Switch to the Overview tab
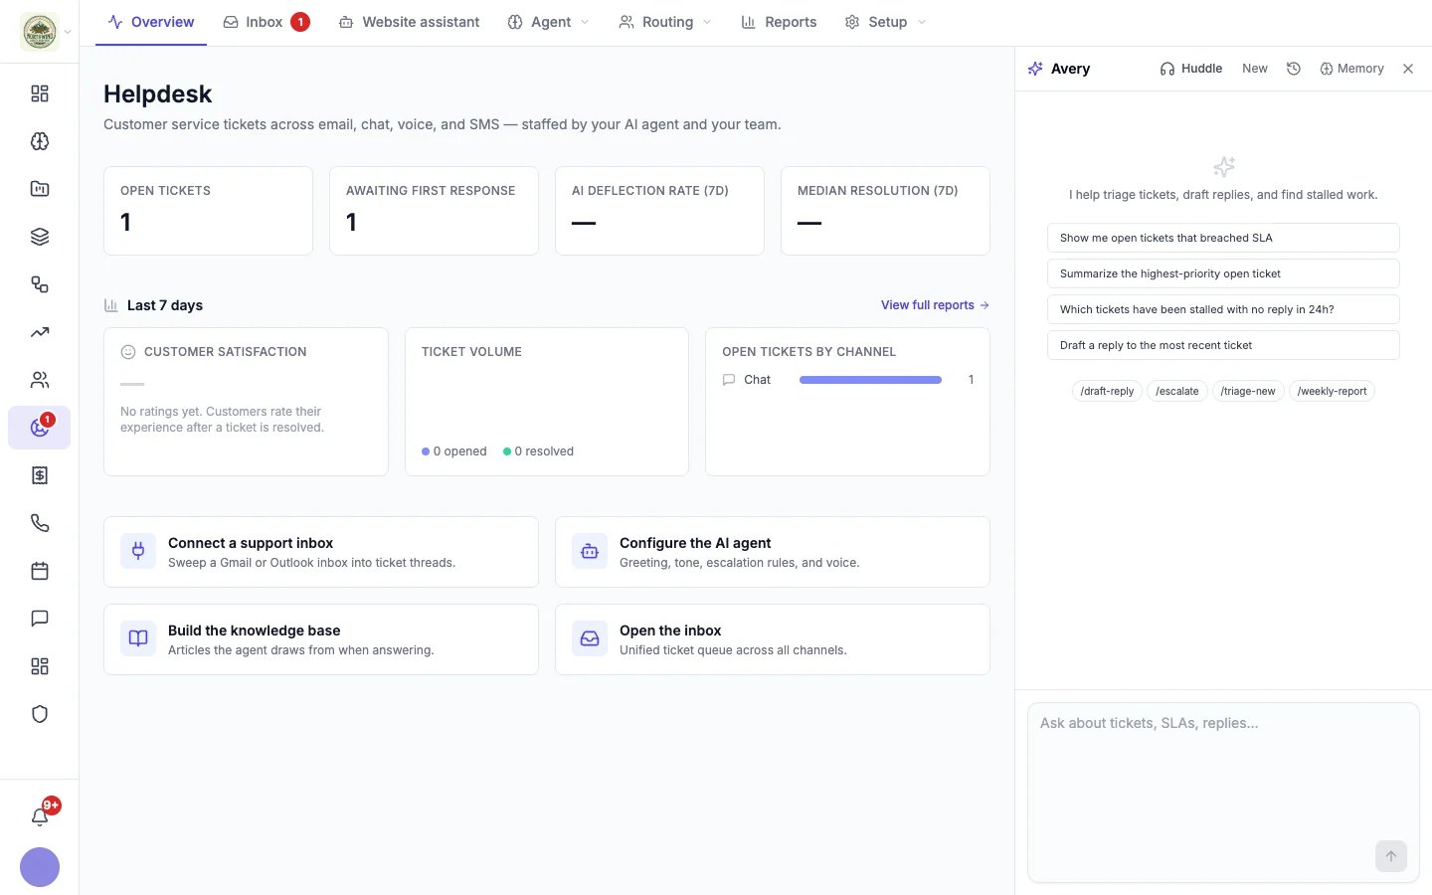Image resolution: width=1432 pixels, height=895 pixels. [151, 22]
